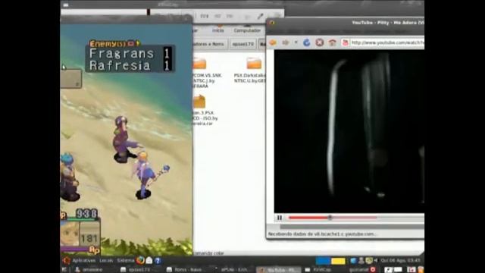Viewport: 485px width, 273px height.
Task: Click the red shutdown icon in bottom panel
Action: pos(373,270)
